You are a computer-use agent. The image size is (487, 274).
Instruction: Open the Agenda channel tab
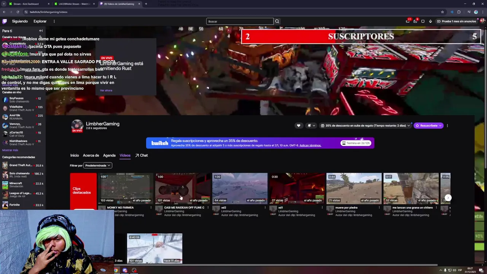[x=109, y=155]
